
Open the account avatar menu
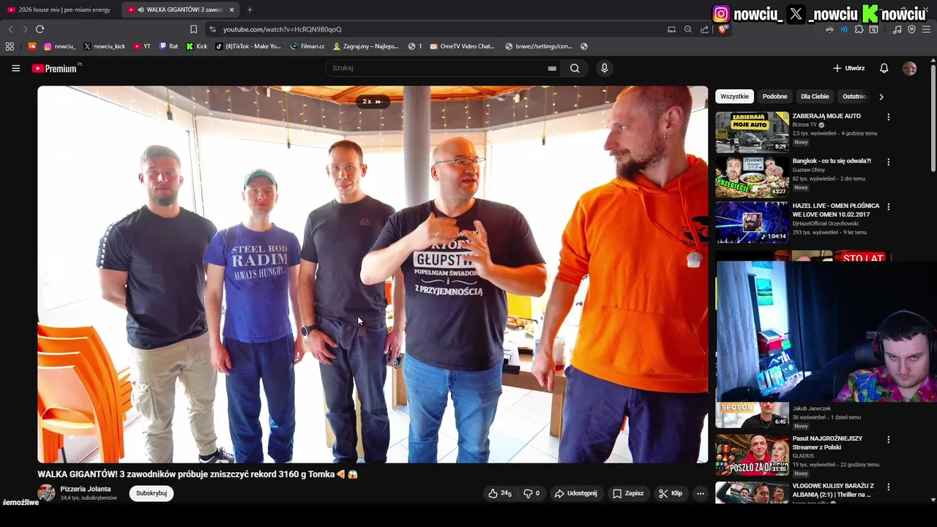[x=909, y=68]
